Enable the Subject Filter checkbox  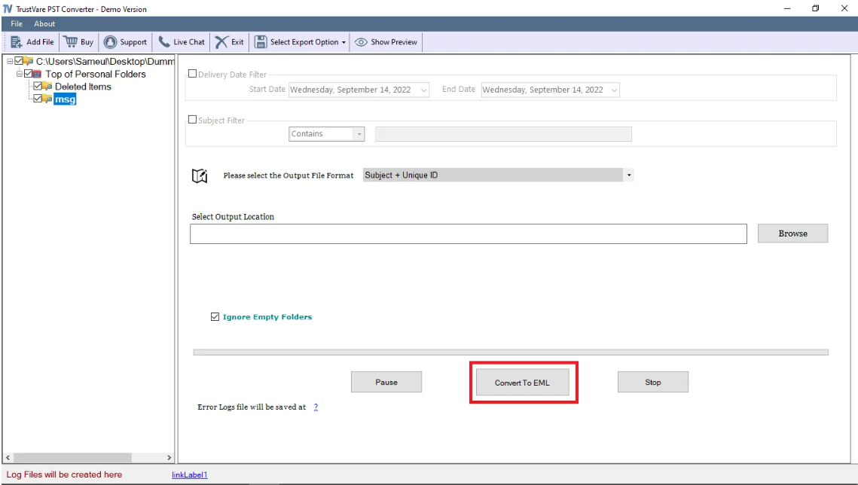click(x=193, y=119)
